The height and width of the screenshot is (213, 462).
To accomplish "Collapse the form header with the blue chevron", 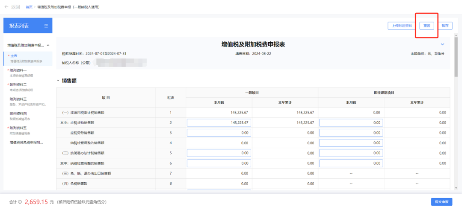I will click(442, 44).
